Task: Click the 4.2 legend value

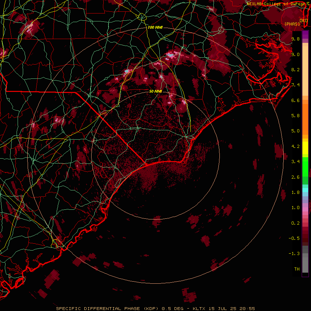Action: pos(295,147)
